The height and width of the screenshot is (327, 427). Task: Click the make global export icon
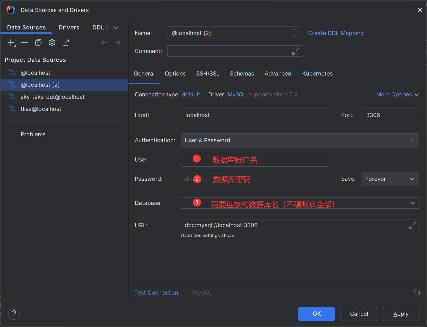click(66, 42)
